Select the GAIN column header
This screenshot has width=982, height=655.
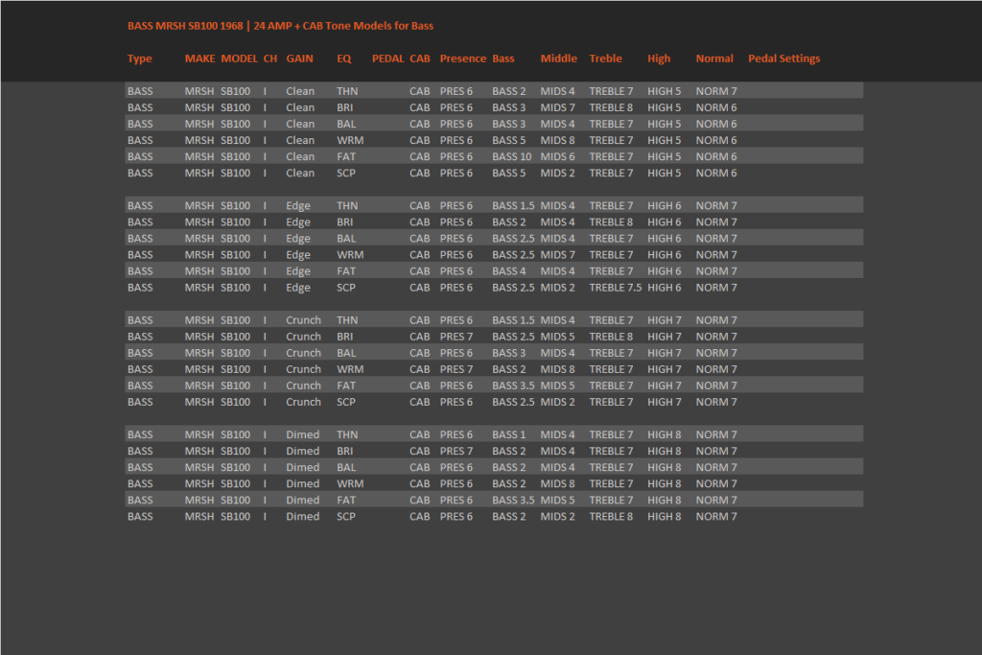[299, 58]
